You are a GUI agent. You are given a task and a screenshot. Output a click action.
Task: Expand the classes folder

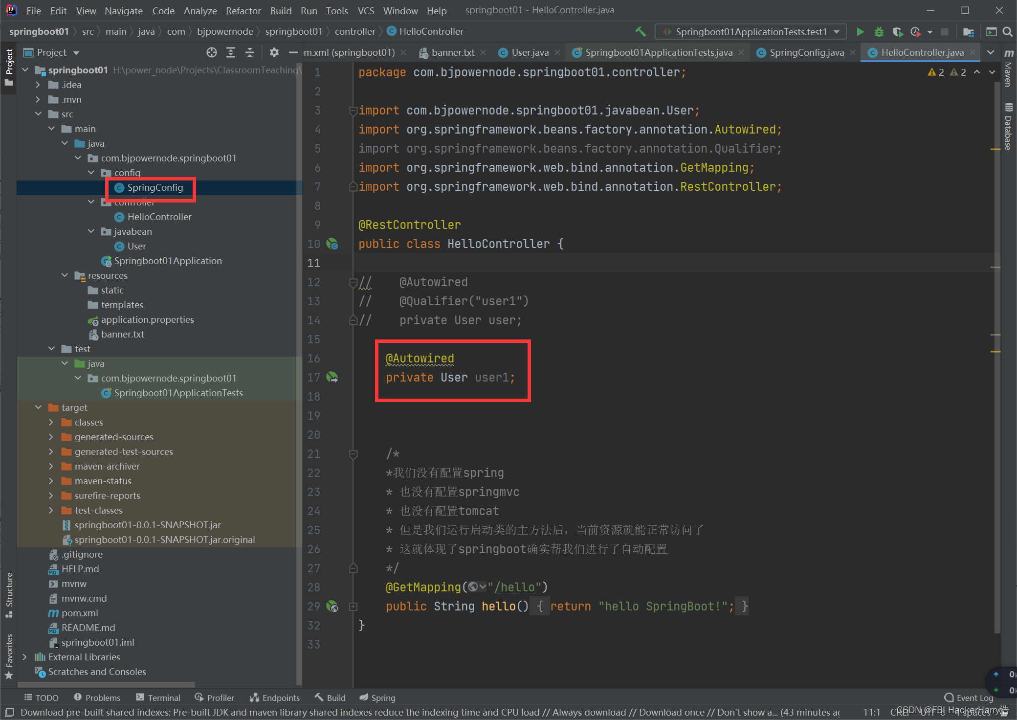click(x=51, y=422)
